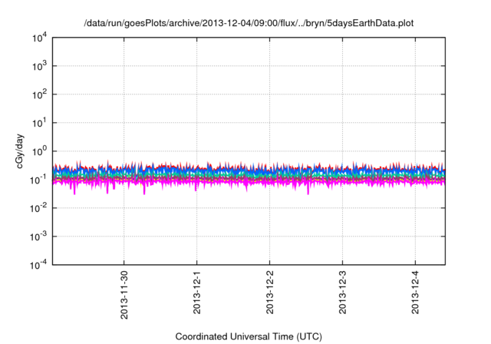Click the 2013-12-4 date tick label
Viewport: 491px width, 344px height.
[415, 293]
